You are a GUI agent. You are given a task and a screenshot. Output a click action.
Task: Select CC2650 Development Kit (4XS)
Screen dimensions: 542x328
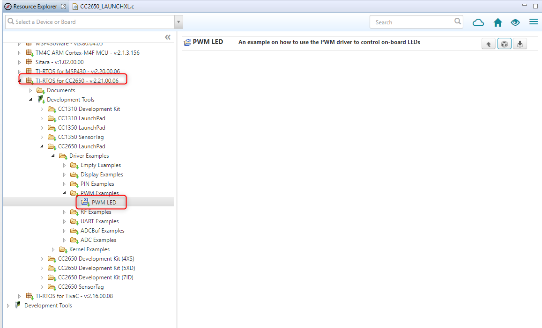[x=96, y=259]
